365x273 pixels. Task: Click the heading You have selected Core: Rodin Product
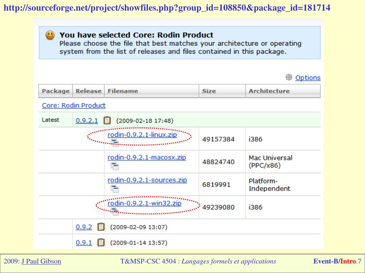136,35
